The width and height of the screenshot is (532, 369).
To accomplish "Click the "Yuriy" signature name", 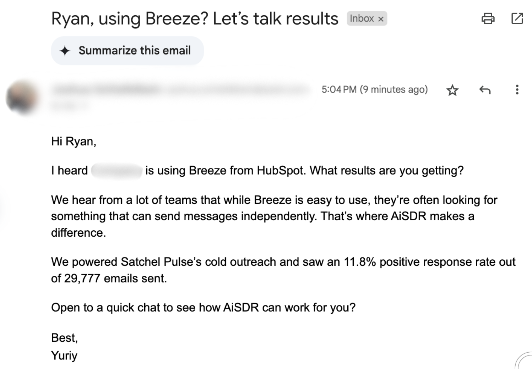I will [64, 355].
